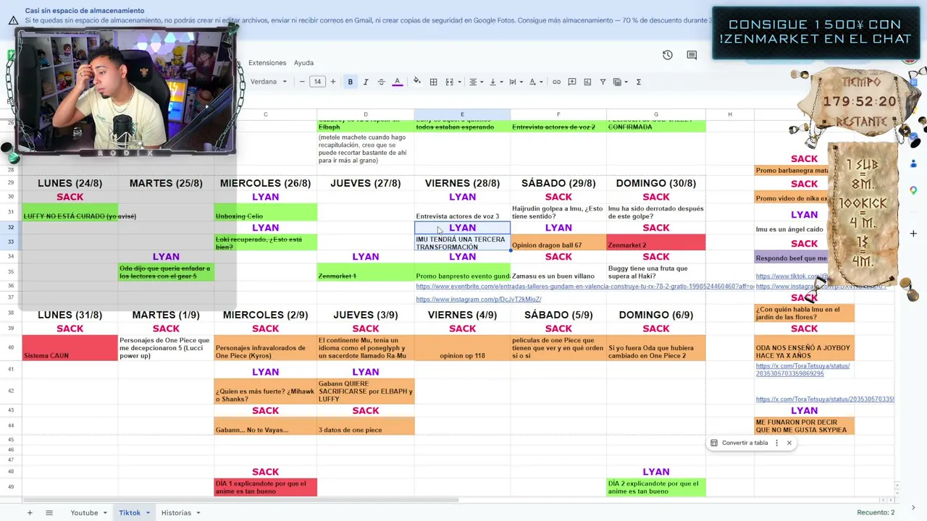The width and height of the screenshot is (927, 521).
Task: Dismiss the Convertir a tabla chip
Action: click(789, 443)
